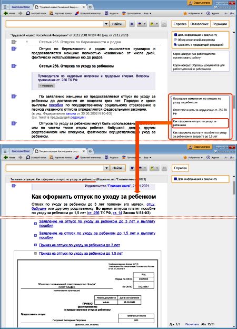Image resolution: width=237 pixels, height=329 pixels.
Task: Click the bookmark icon beside Статья 256 heading
Action: point(14,66)
